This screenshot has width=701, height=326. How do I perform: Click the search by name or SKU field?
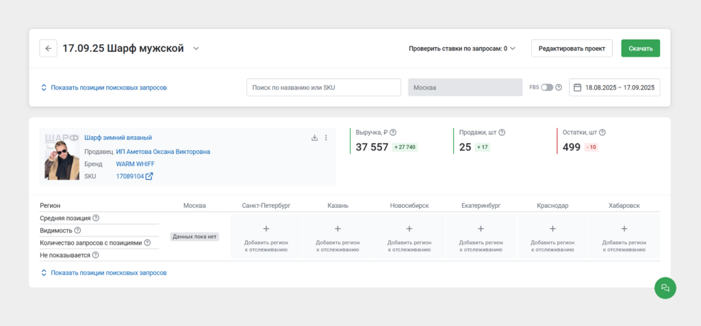[x=323, y=87]
